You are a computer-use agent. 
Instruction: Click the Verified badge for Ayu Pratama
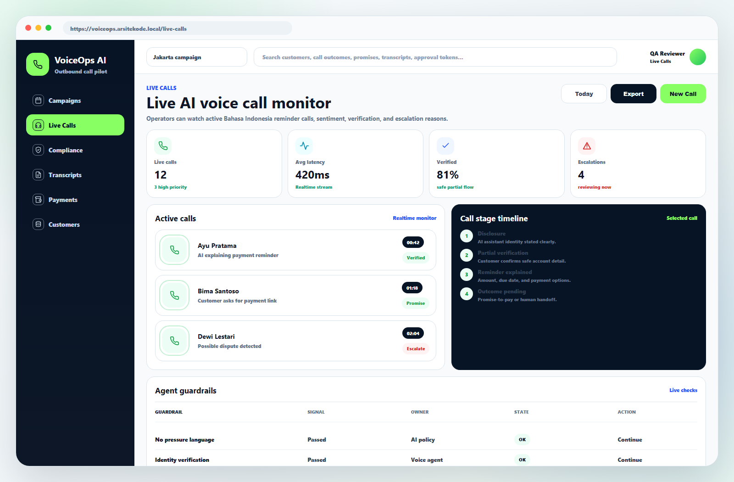click(x=416, y=258)
